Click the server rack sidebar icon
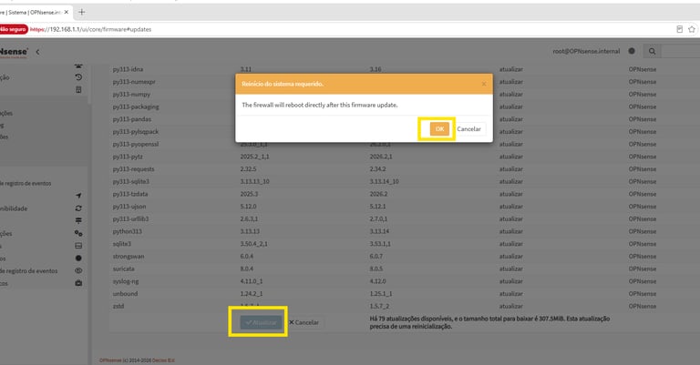Image resolution: width=700 pixels, height=365 pixels. (x=78, y=89)
